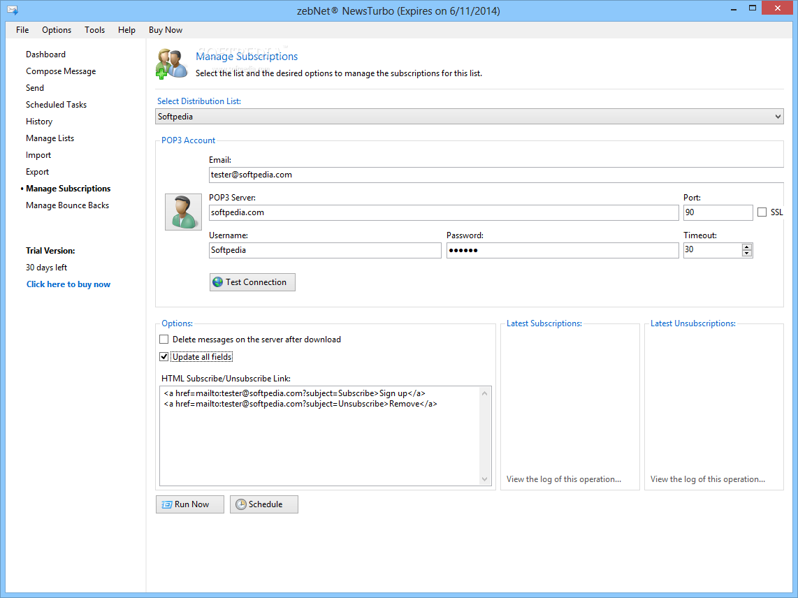
Task: Click the app icon in the title bar
Action: (13, 10)
